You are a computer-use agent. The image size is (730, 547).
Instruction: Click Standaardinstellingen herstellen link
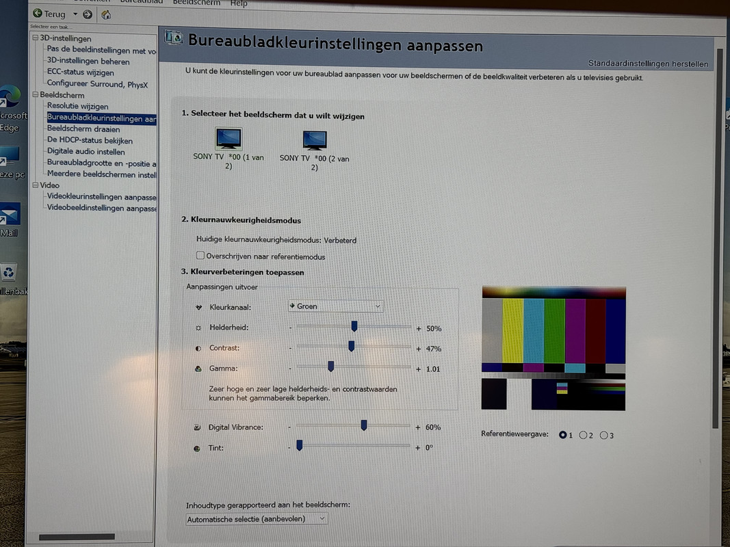click(x=648, y=64)
